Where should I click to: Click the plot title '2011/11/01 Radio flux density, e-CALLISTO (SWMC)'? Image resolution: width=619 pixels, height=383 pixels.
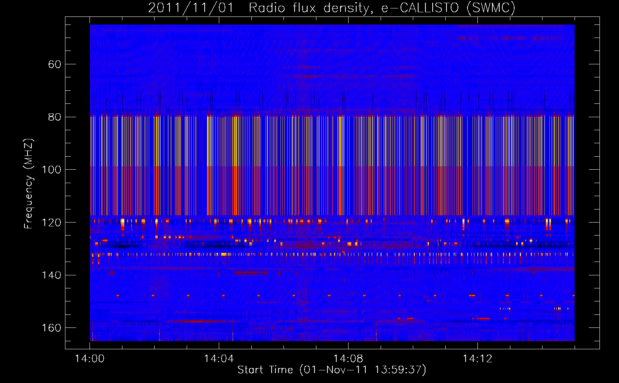[332, 8]
